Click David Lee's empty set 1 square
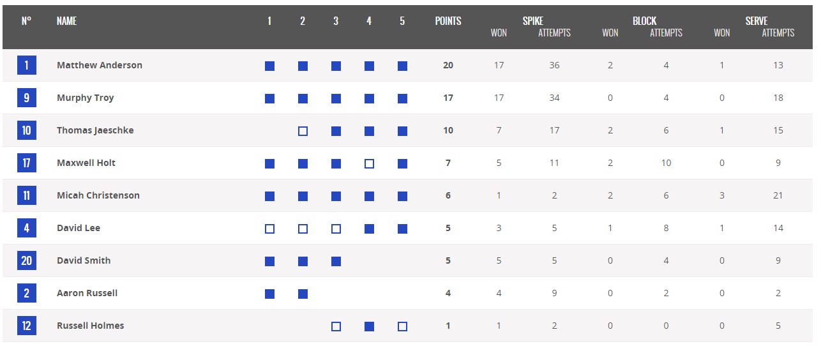Image resolution: width=821 pixels, height=346 pixels. pyautogui.click(x=270, y=229)
